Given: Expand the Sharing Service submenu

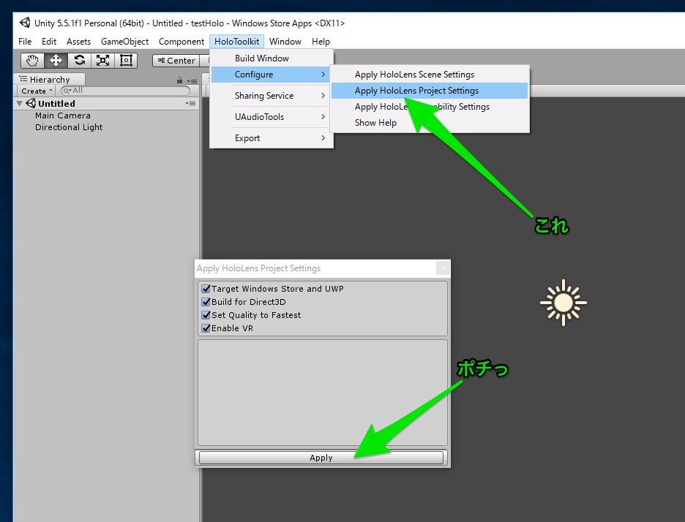Looking at the screenshot, I should click(x=272, y=96).
